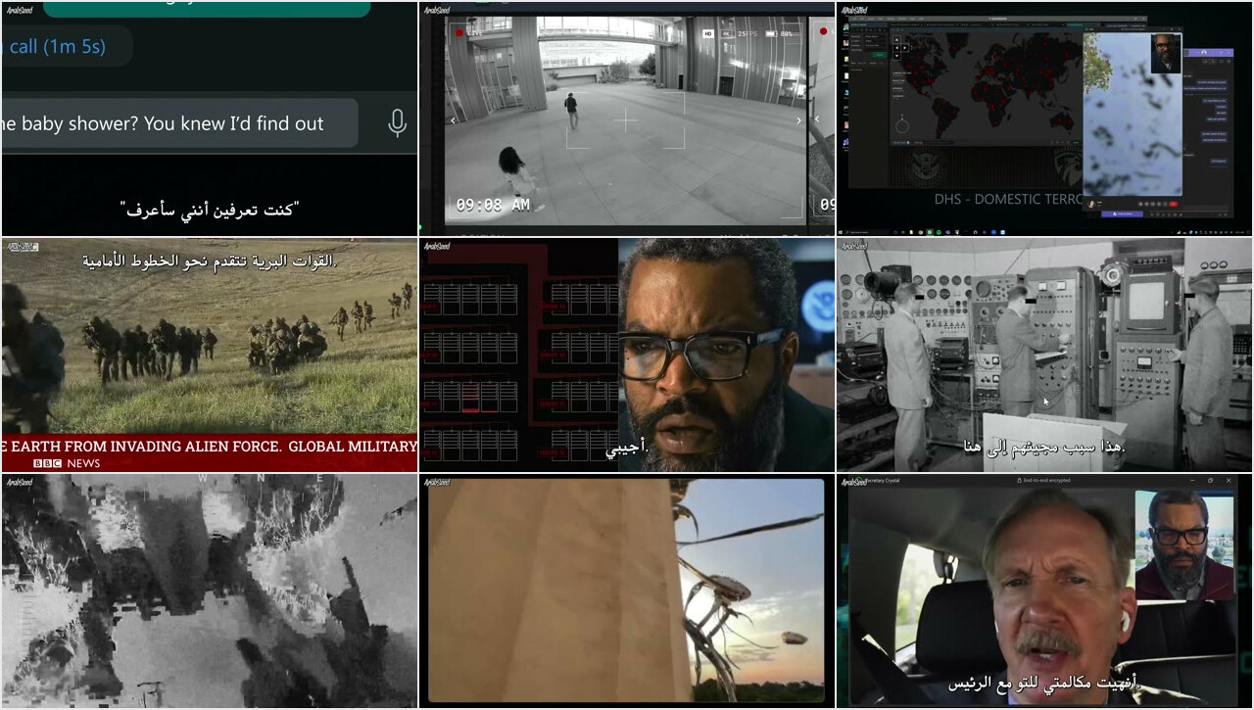
Task: Select the red-highlighted server rack cell
Action: [470, 398]
